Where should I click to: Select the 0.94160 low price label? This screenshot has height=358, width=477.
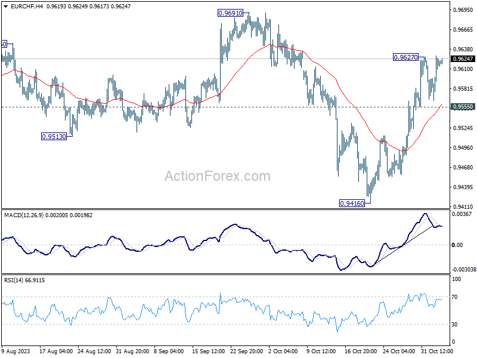tap(352, 203)
